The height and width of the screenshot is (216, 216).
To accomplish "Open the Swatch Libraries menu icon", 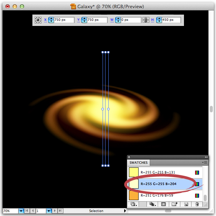I will coord(134,204).
